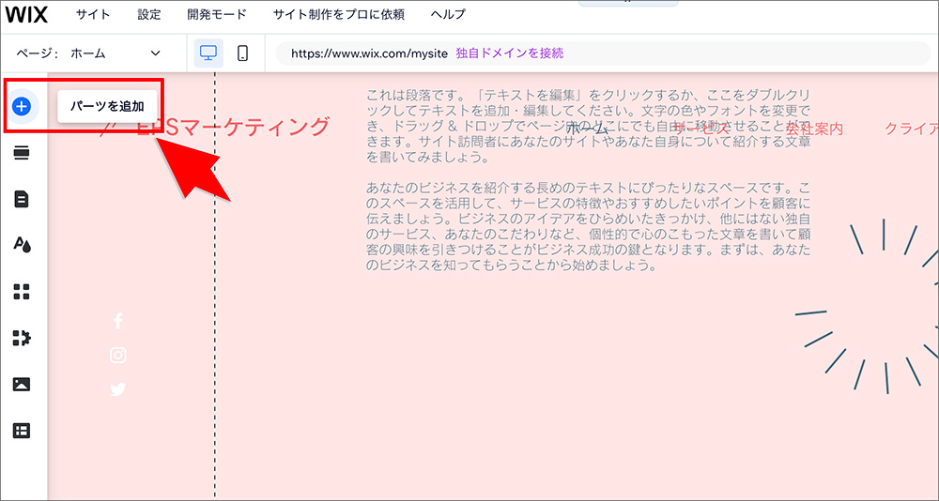
Task: Open the Add Section sidebar icon
Action: [x=22, y=154]
